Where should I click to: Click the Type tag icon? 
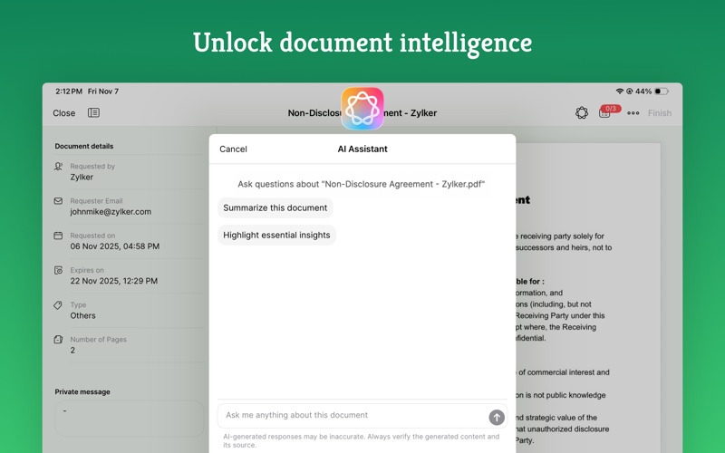59,305
